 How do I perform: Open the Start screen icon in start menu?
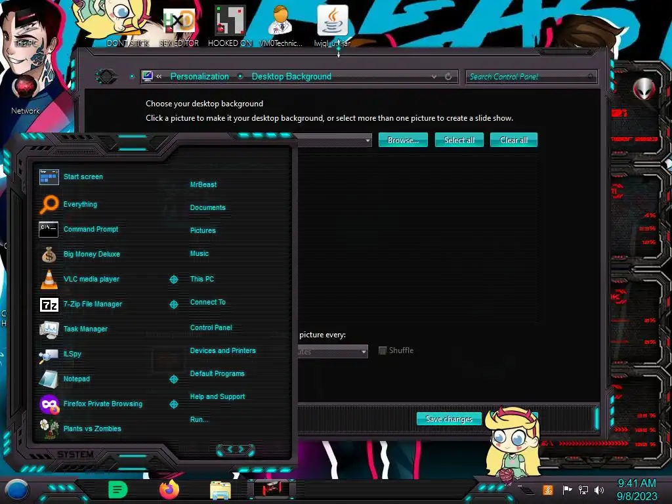49,177
